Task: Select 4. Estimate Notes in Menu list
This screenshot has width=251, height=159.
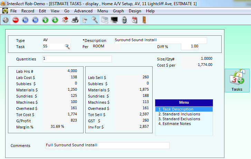Action: [x=184, y=124]
